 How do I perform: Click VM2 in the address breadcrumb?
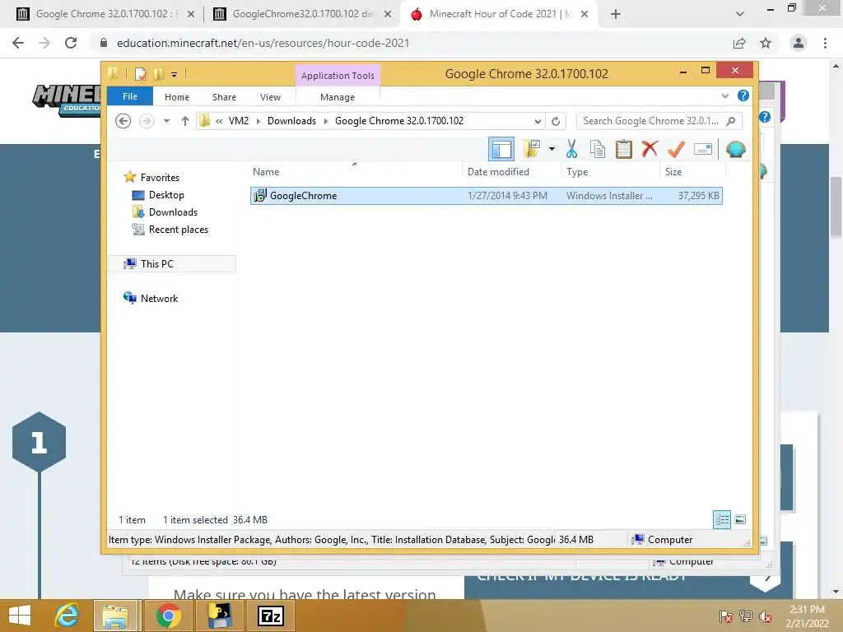tap(239, 121)
